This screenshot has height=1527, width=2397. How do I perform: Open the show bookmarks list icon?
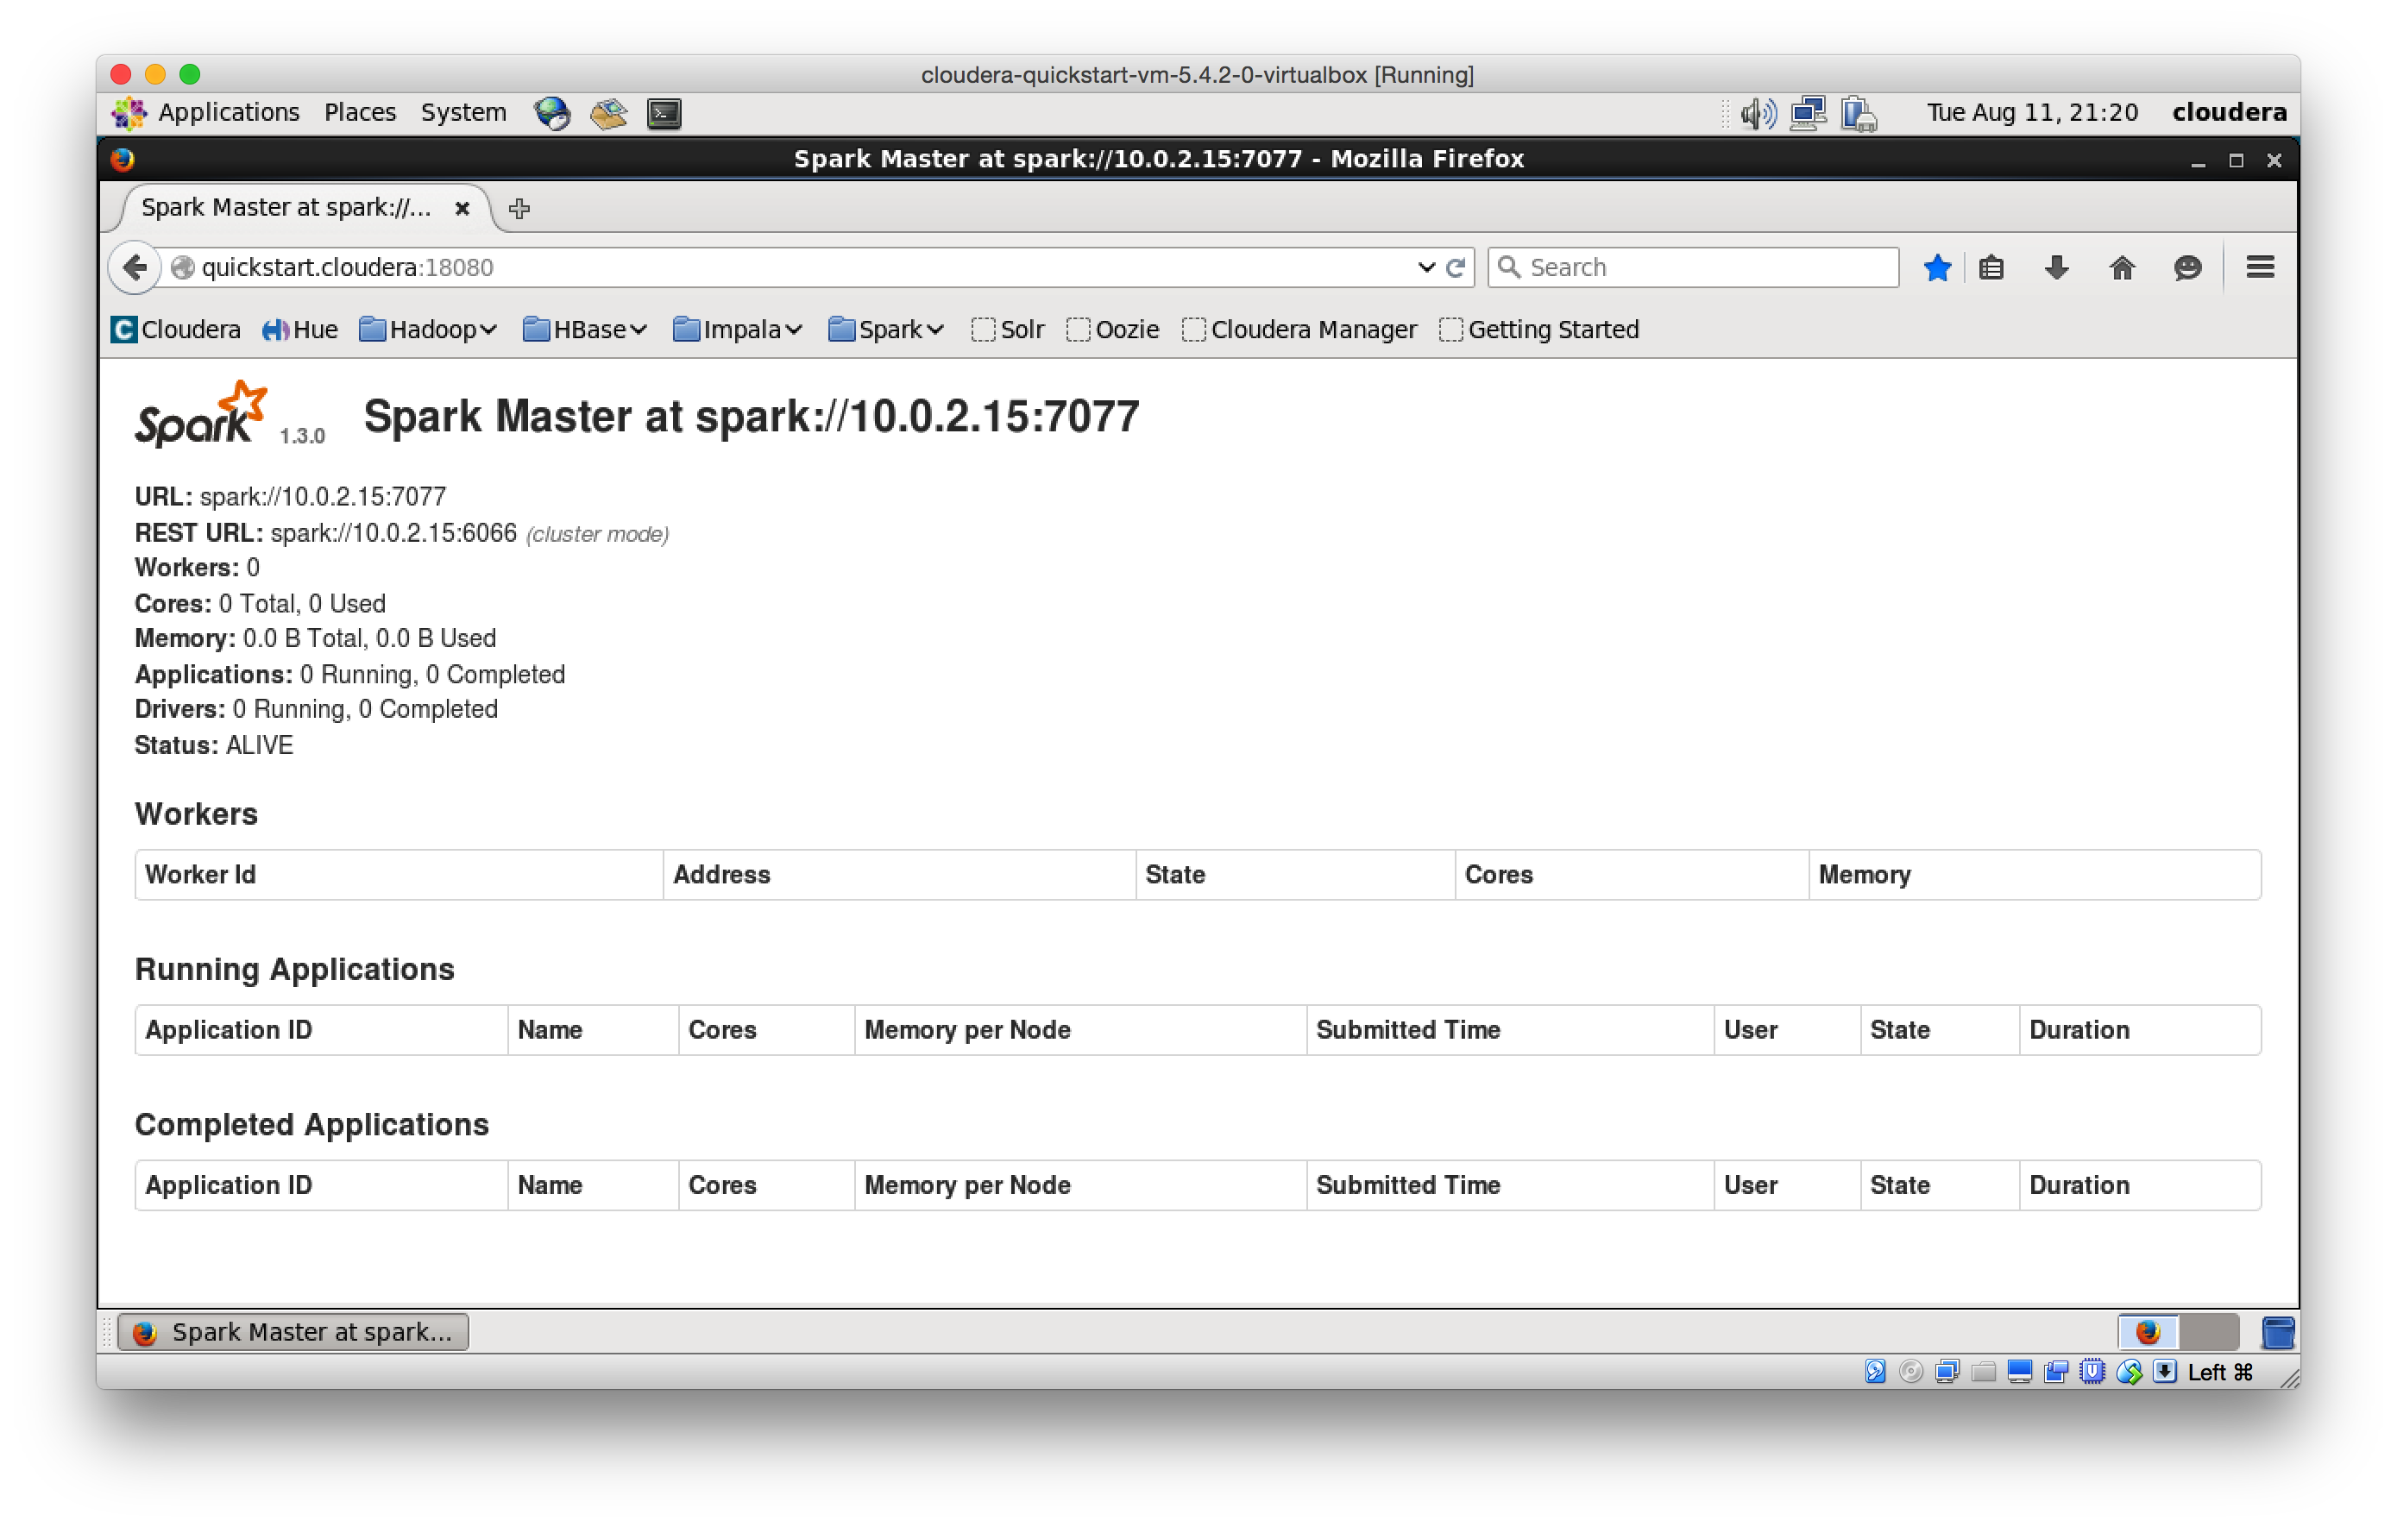1991,267
